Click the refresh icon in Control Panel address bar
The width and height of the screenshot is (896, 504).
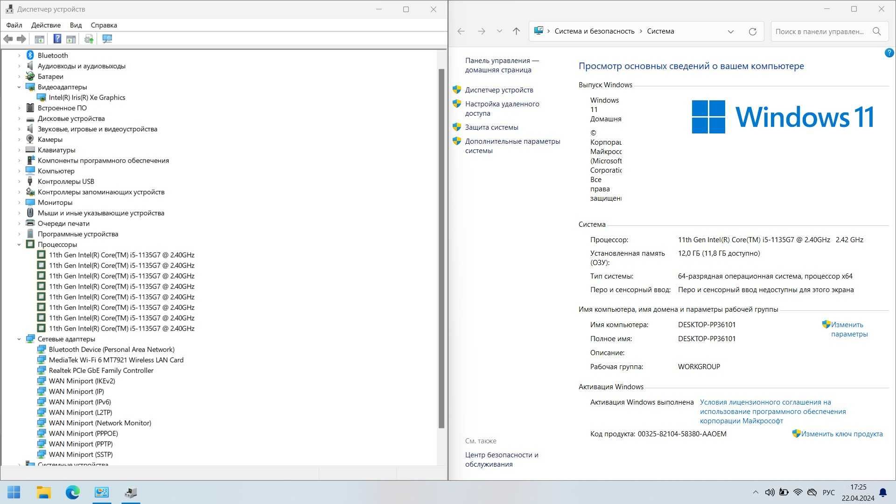[x=753, y=31]
